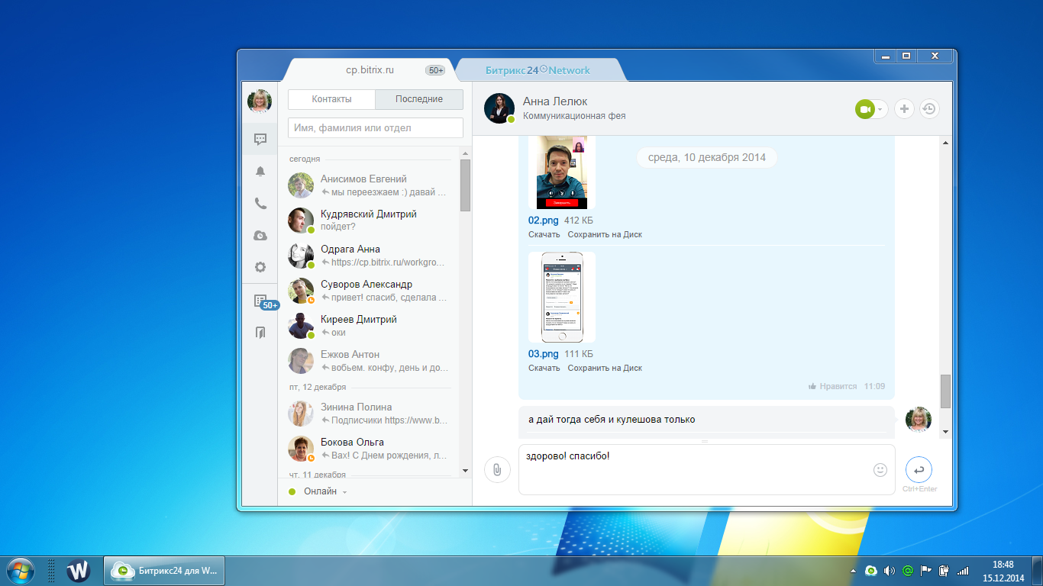
Task: Click Анна Лелюк's avatar in chat header
Action: coord(499,108)
